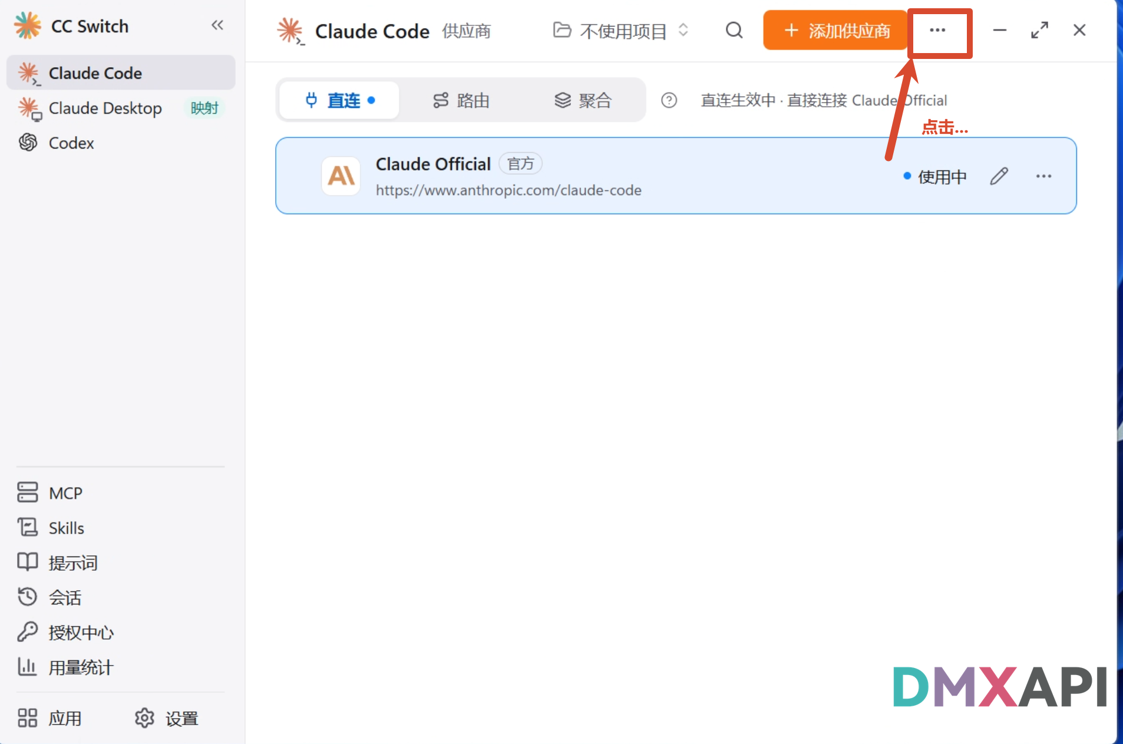This screenshot has width=1123, height=744.
Task: Open the search magnifier icon
Action: tap(734, 30)
